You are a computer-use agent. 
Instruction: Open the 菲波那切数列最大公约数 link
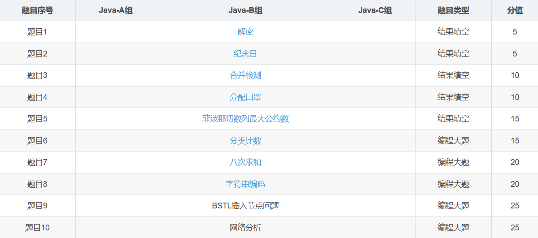(x=245, y=119)
